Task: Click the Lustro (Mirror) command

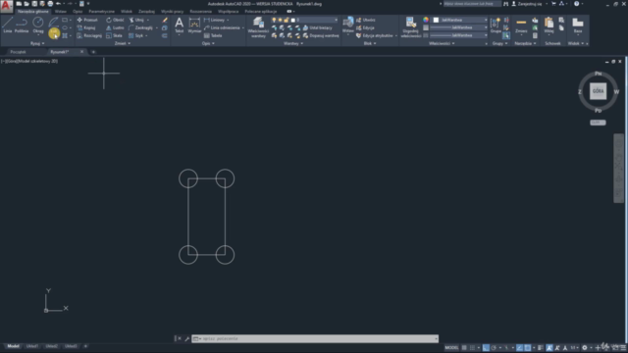Action: (115, 27)
